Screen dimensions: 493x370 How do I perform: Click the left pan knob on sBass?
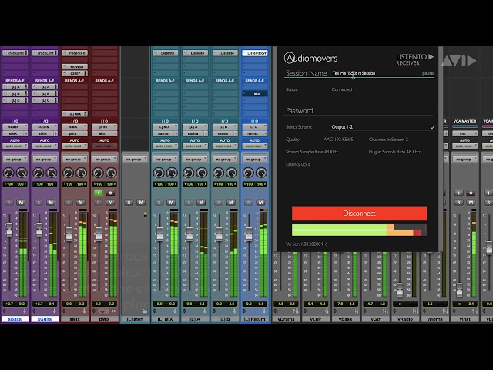[x=8, y=173]
